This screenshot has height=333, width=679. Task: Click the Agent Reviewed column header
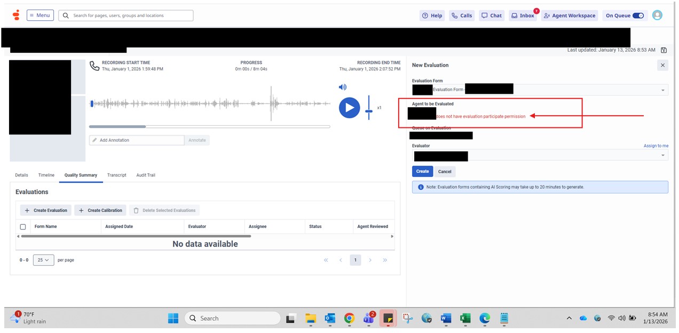(373, 226)
